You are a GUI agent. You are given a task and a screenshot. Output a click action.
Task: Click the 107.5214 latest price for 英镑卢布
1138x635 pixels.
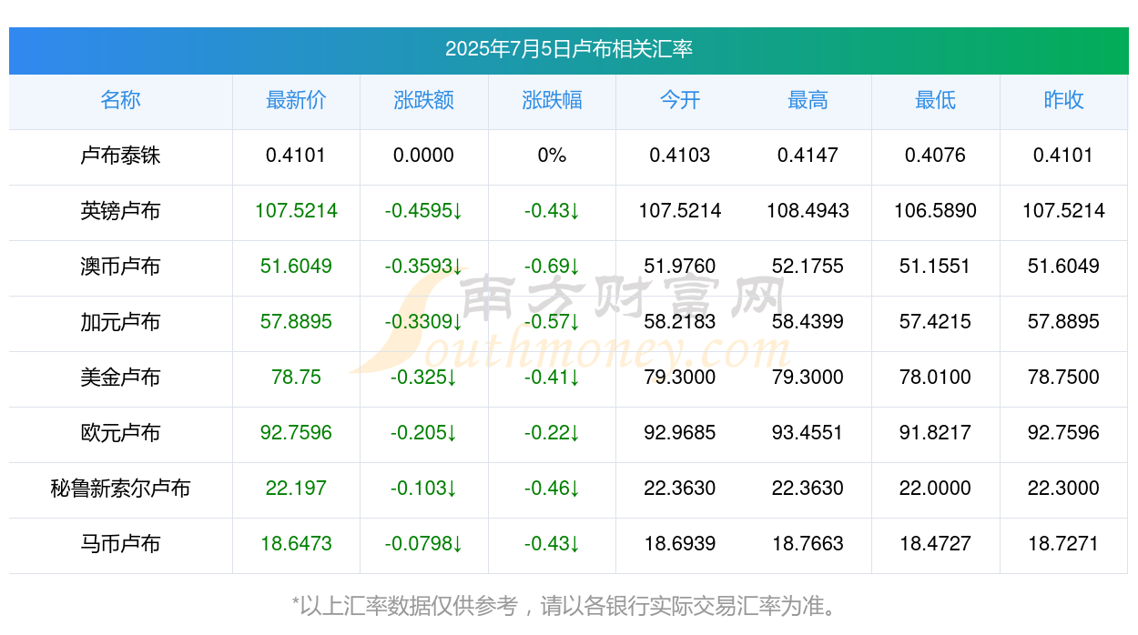296,211
